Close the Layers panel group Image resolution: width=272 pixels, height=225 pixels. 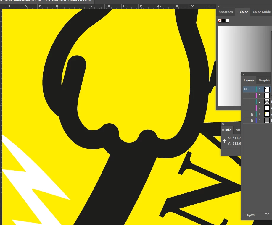[244, 75]
